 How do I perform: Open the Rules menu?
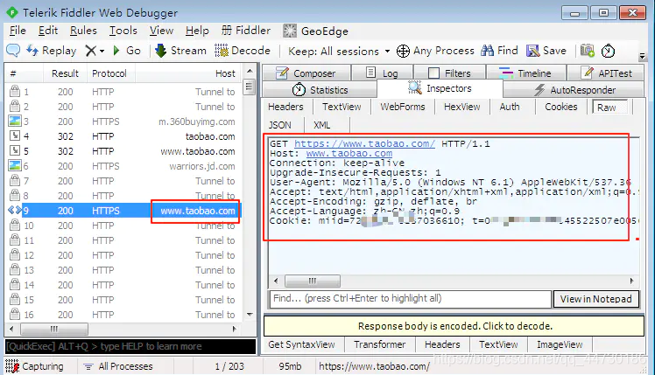[x=83, y=31]
